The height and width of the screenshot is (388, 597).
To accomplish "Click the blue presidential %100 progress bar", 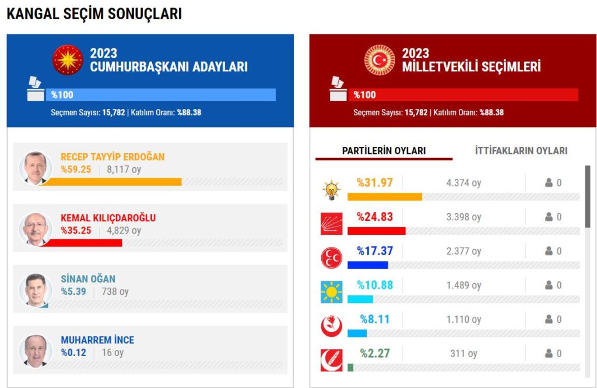I will point(160,95).
